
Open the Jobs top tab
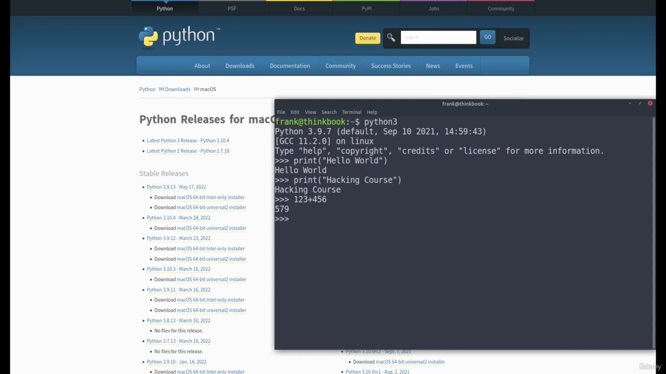434,8
